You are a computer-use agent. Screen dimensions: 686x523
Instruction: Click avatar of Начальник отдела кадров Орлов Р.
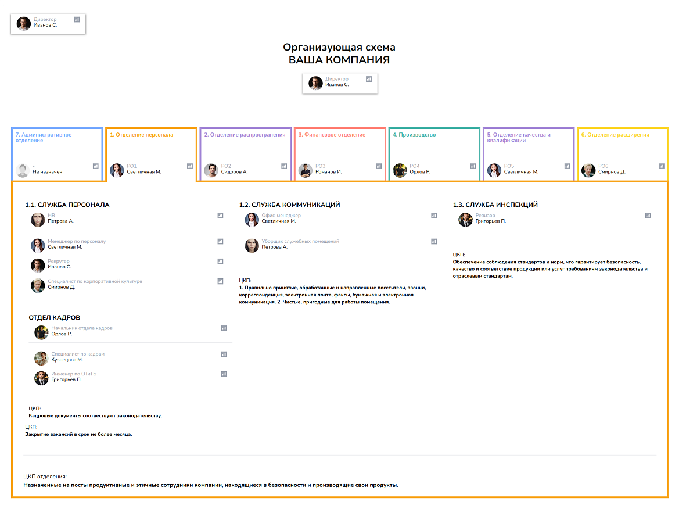point(42,332)
